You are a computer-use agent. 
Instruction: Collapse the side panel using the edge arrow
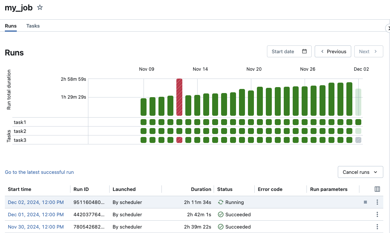pos(388,28)
